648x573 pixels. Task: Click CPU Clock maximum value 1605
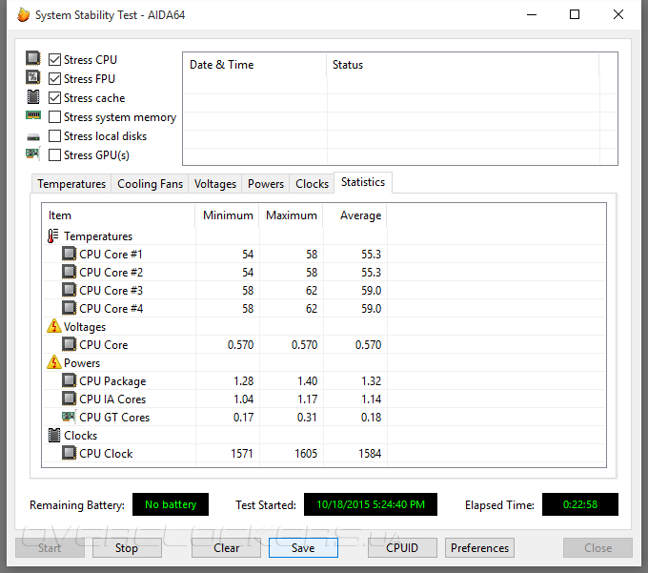306,454
